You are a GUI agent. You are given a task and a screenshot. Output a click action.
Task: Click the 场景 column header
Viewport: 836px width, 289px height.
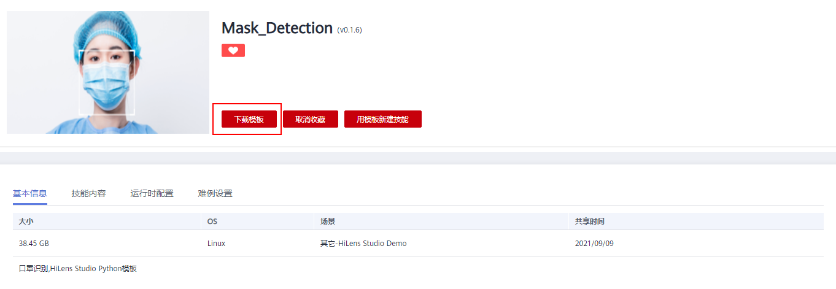(327, 221)
